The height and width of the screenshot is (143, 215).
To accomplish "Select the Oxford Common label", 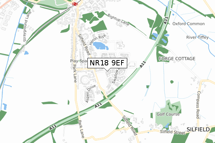I will (x=188, y=24).
